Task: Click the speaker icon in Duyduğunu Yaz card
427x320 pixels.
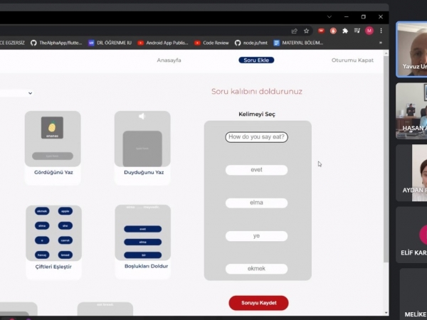Action: click(x=142, y=117)
